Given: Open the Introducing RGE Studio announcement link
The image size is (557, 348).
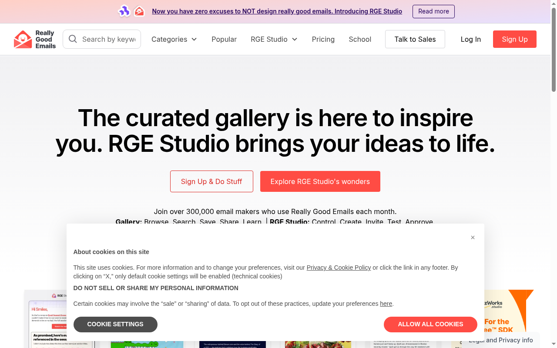Looking at the screenshot, I should (277, 11).
